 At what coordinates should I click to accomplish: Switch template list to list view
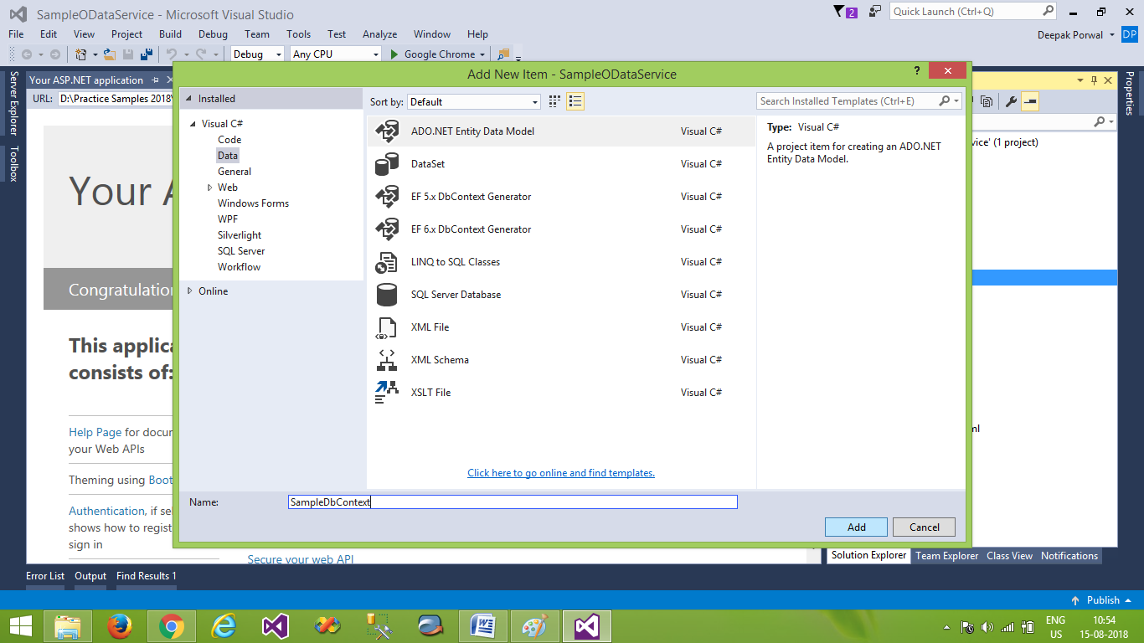tap(575, 100)
